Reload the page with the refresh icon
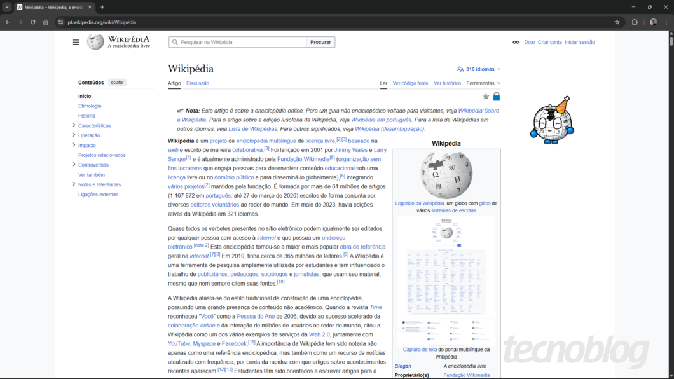This screenshot has width=674, height=379. click(32, 21)
